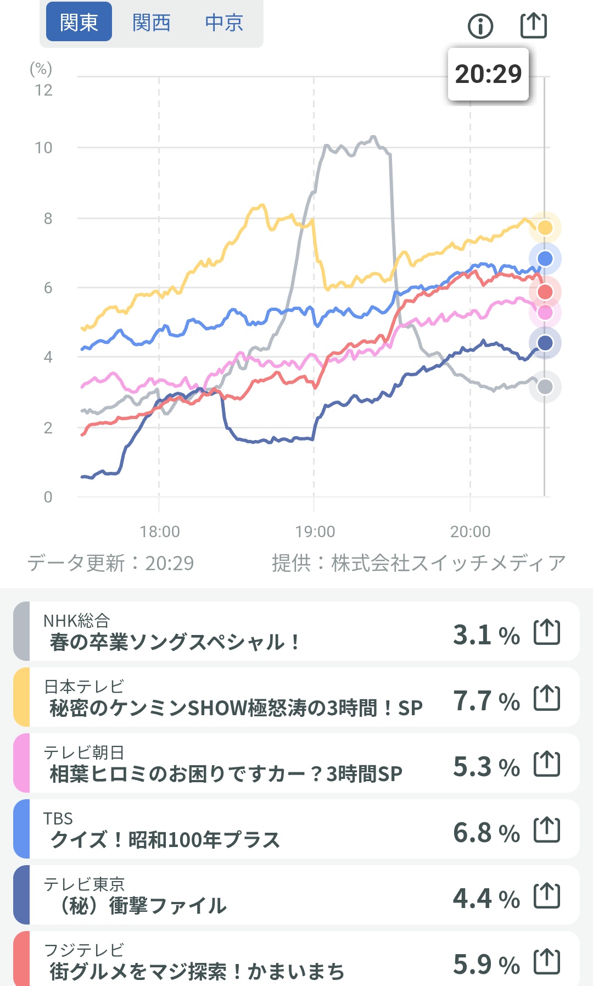Share the フジテレビ program rating

(547, 961)
